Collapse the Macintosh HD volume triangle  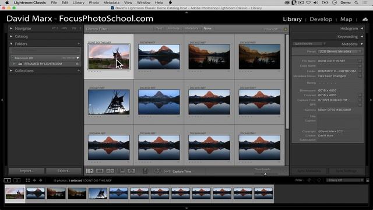[78, 58]
